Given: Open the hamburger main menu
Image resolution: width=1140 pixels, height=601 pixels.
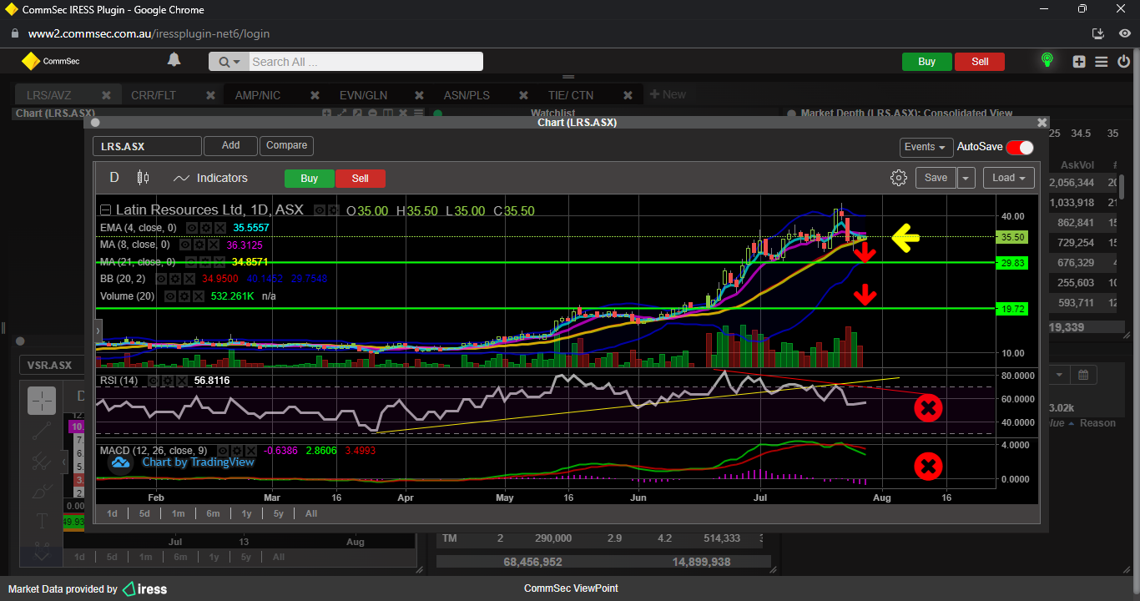Looking at the screenshot, I should 1102,62.
